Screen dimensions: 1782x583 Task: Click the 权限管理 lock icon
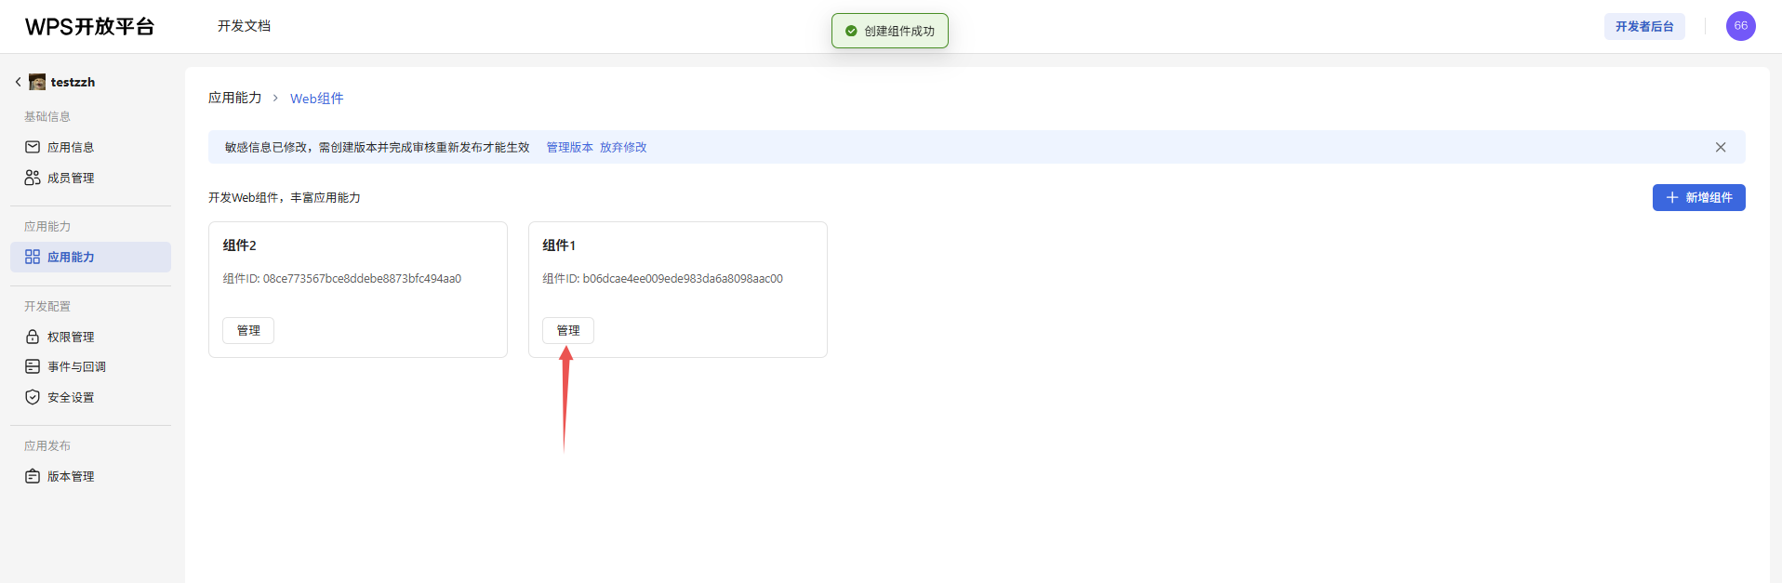point(33,337)
